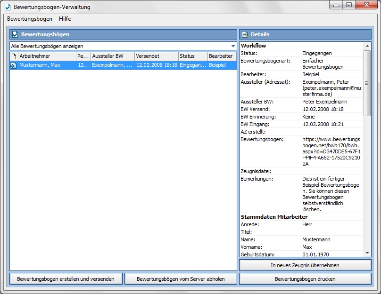Expand the 'Alle Bewertungsbögen anzeigen' filter dropdown
This screenshot has height=294, width=381.
[233, 46]
